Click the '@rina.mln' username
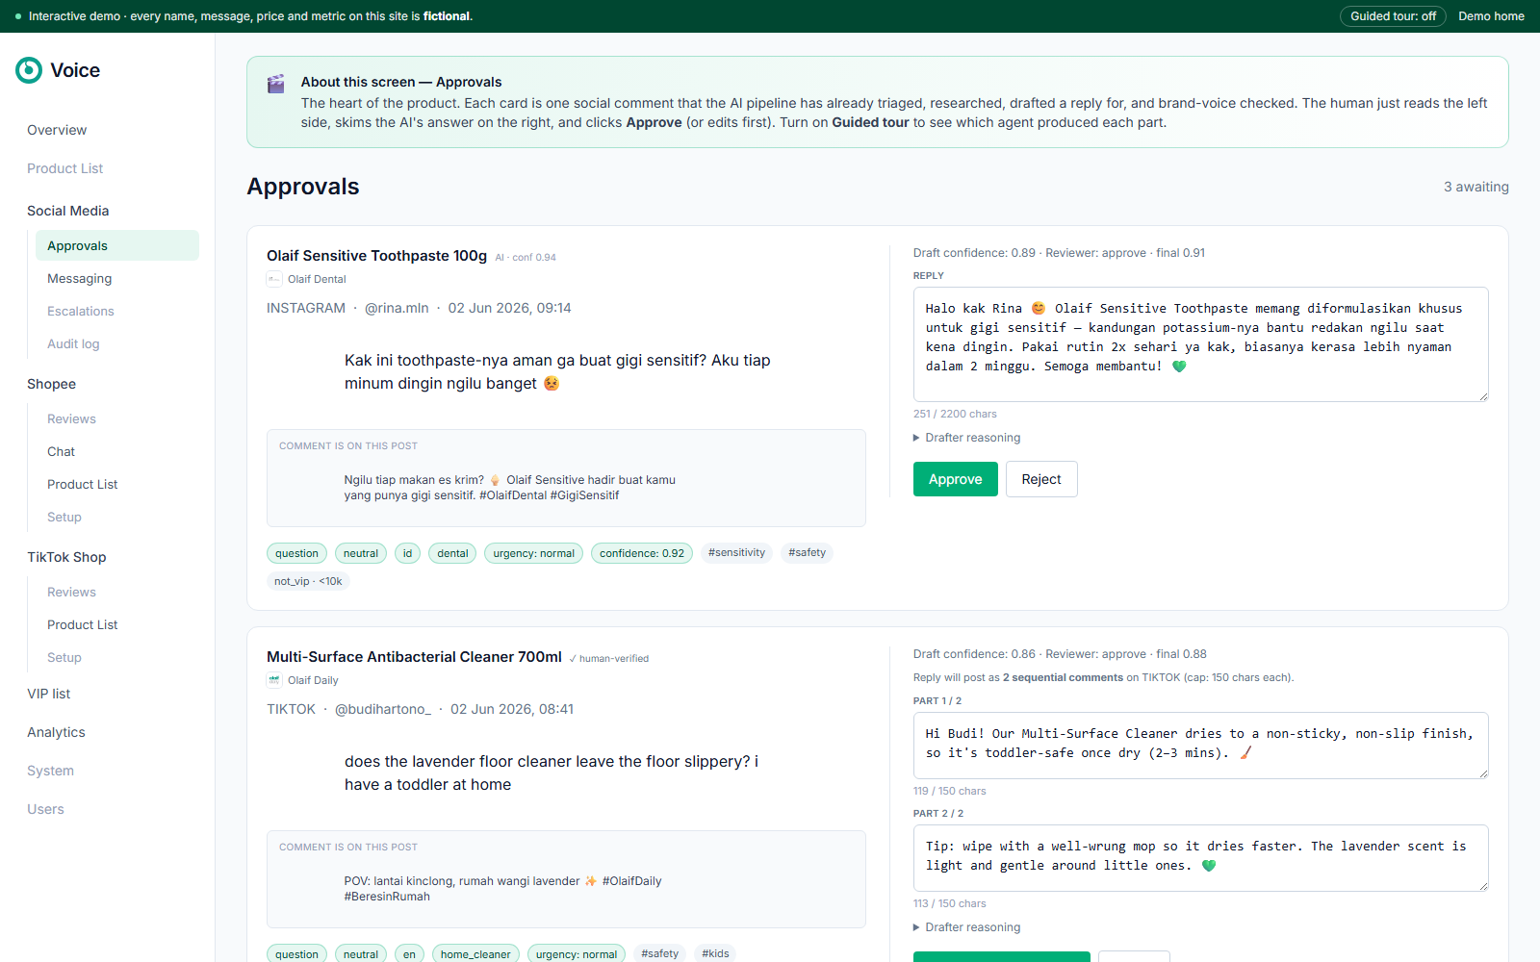 [x=397, y=308]
